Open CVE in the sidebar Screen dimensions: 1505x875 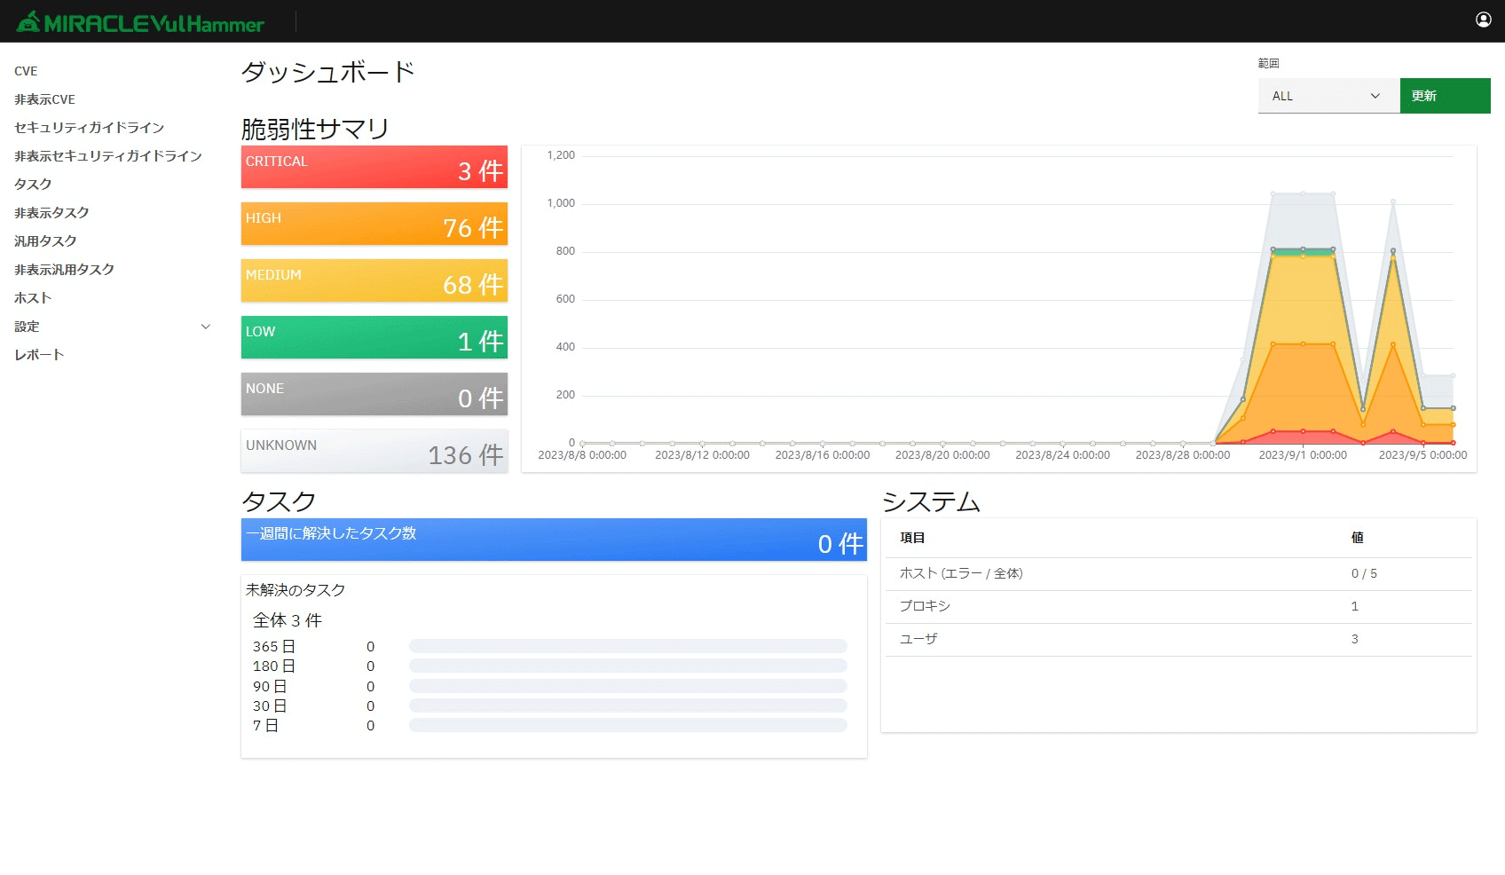[26, 71]
